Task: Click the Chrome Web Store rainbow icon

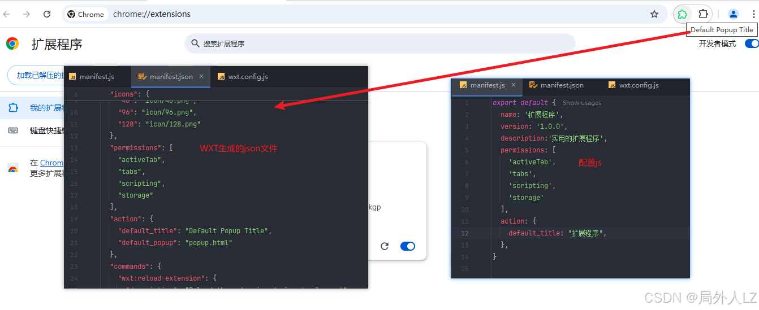Action: 12,168
